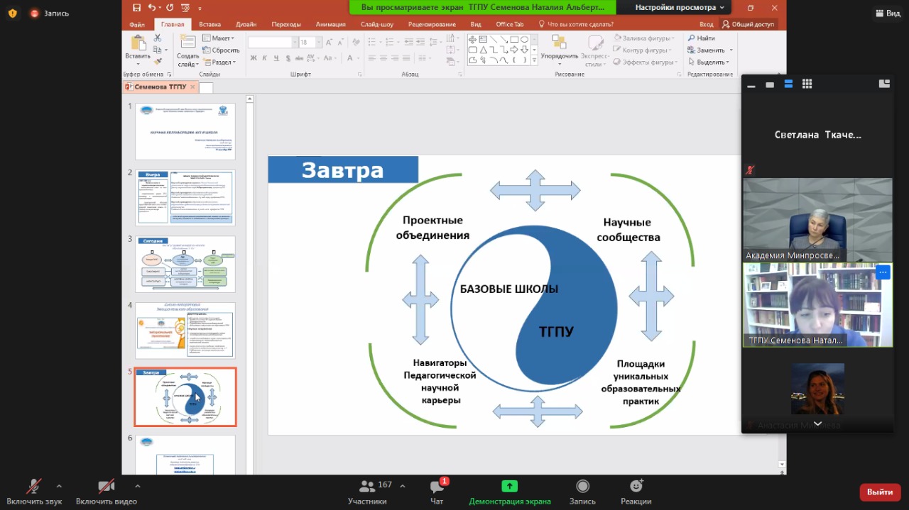Open the 'Вставка' ribbon tab

coord(209,24)
